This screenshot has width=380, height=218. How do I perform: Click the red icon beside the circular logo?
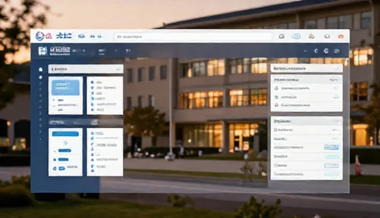coord(49,36)
